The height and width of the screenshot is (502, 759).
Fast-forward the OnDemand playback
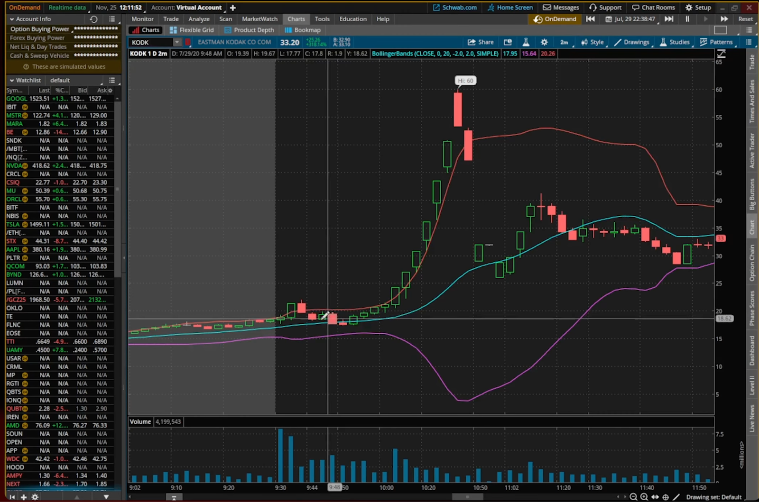click(x=724, y=19)
